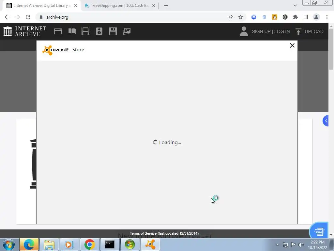Click the UPLOAD link
This screenshot has height=251, width=334.
pyautogui.click(x=314, y=31)
